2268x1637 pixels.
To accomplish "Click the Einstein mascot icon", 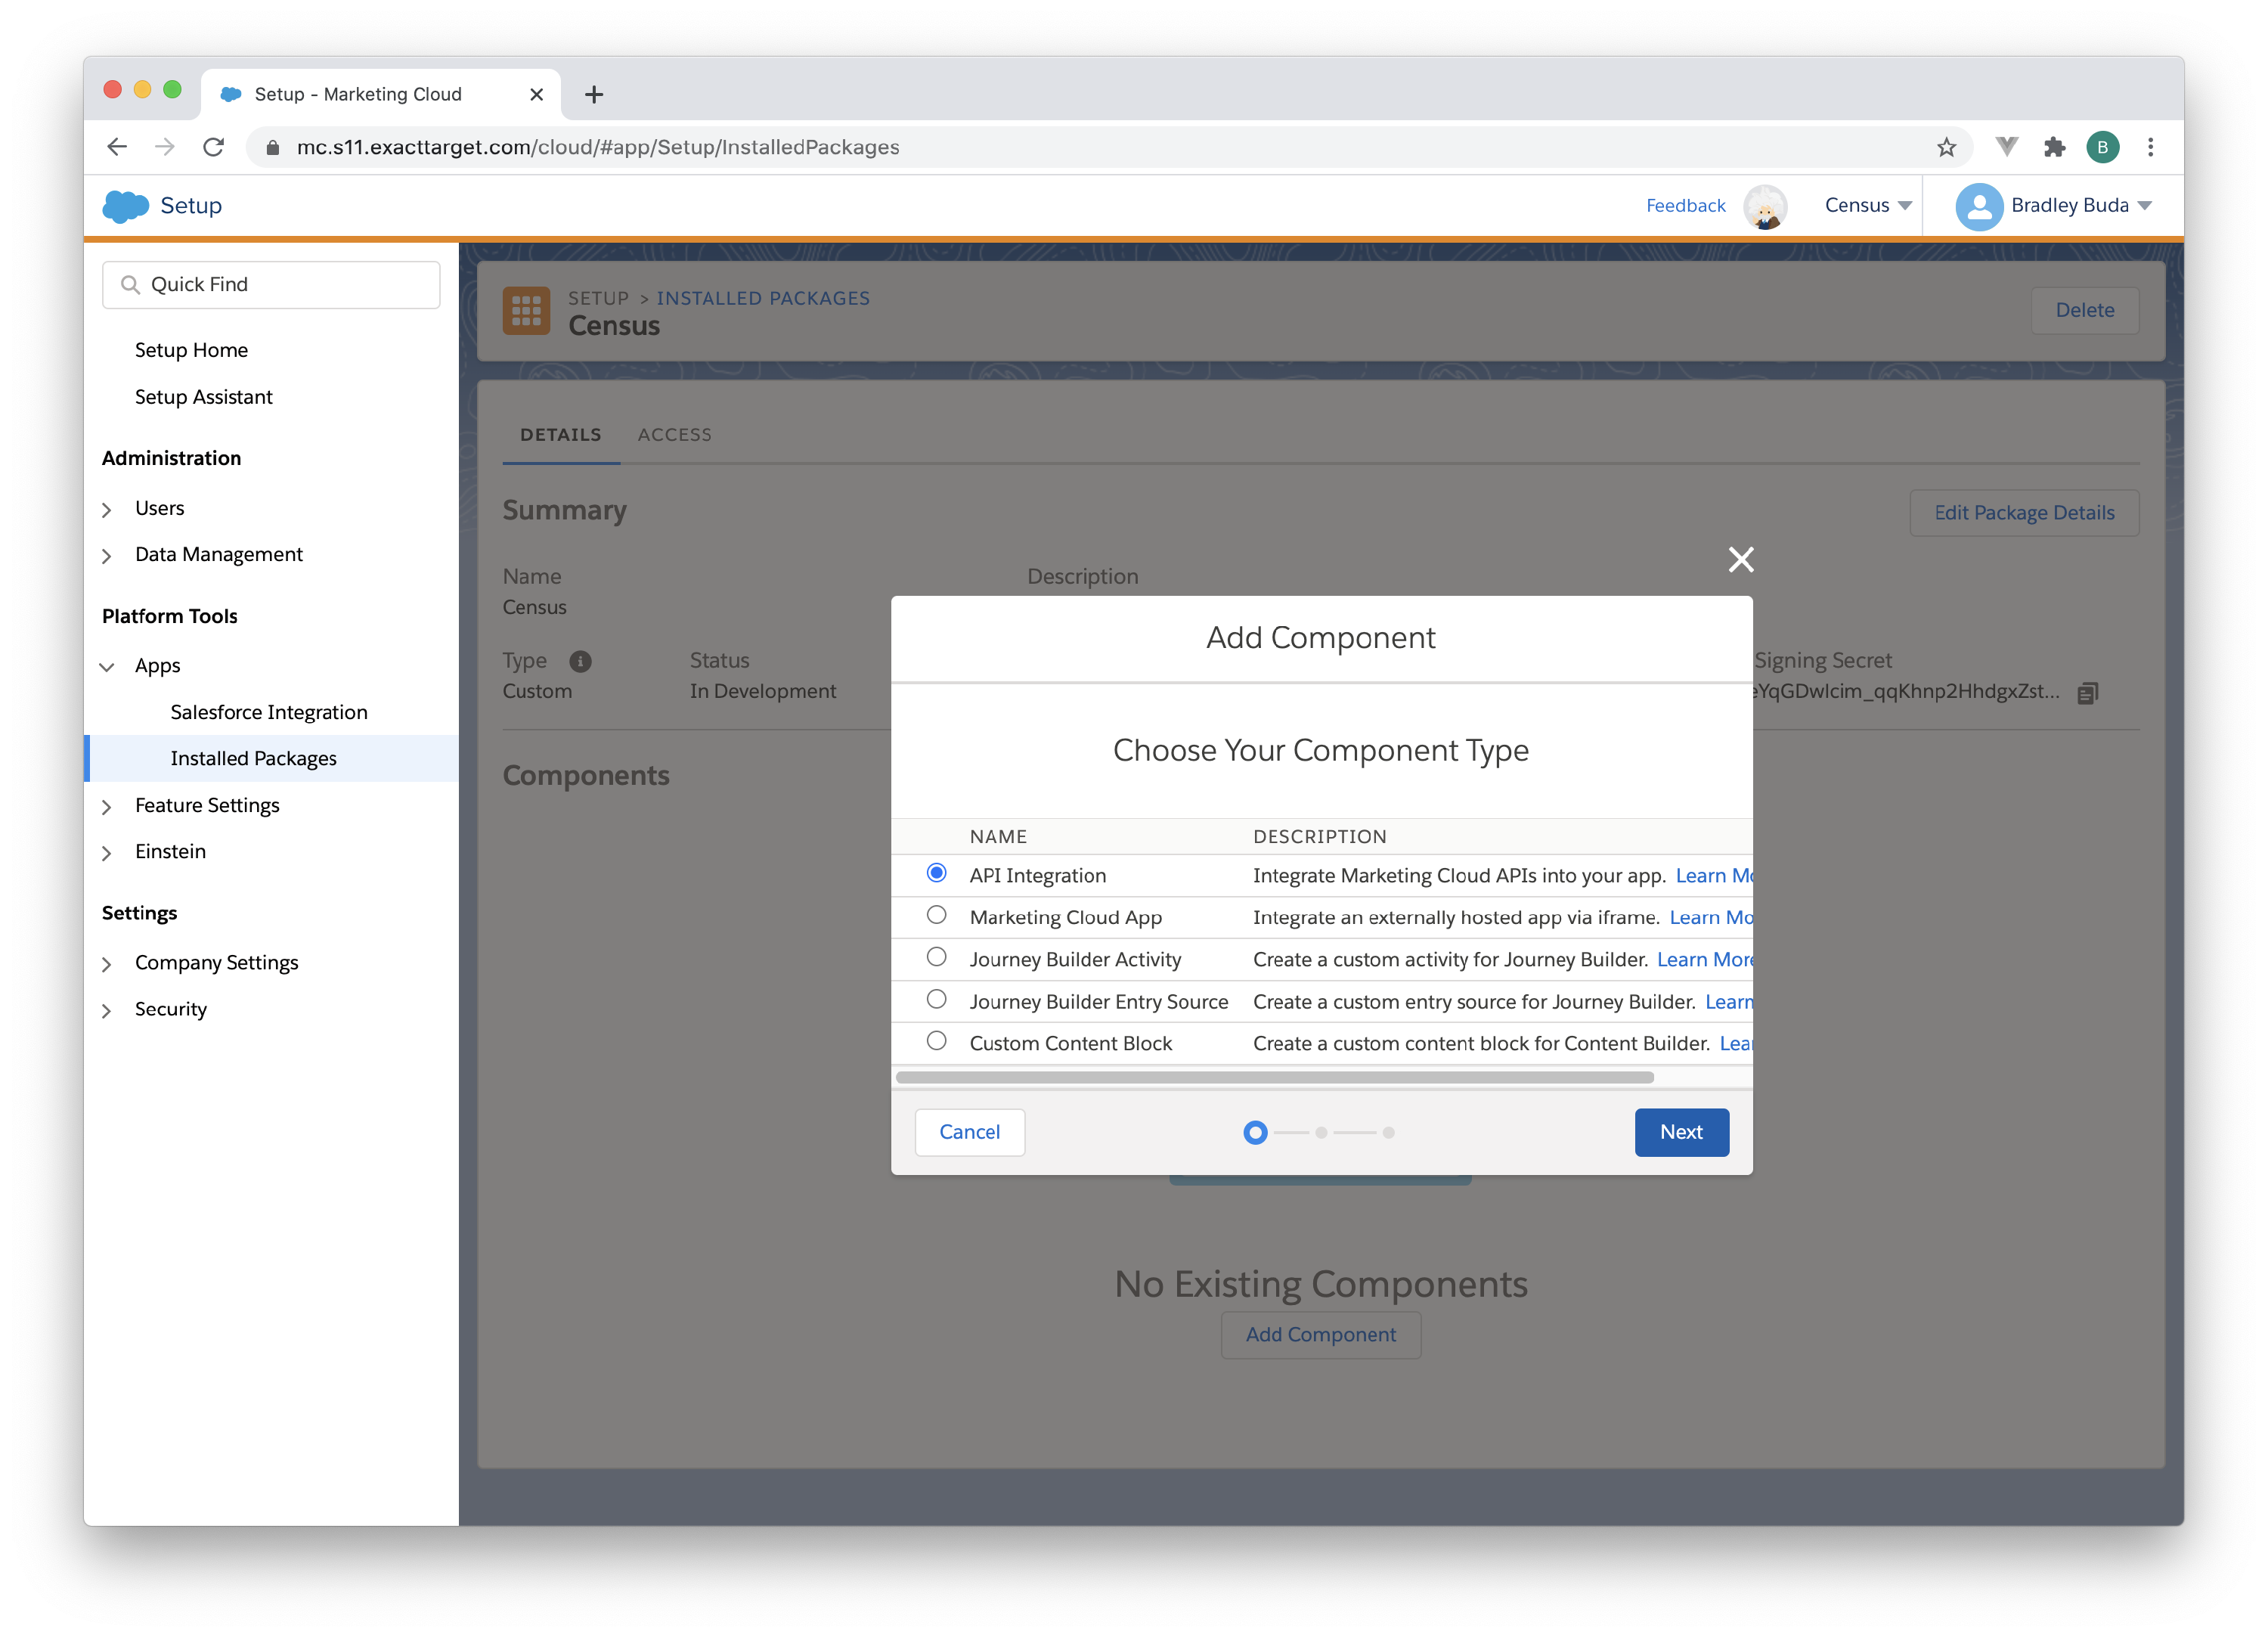I will [1765, 207].
